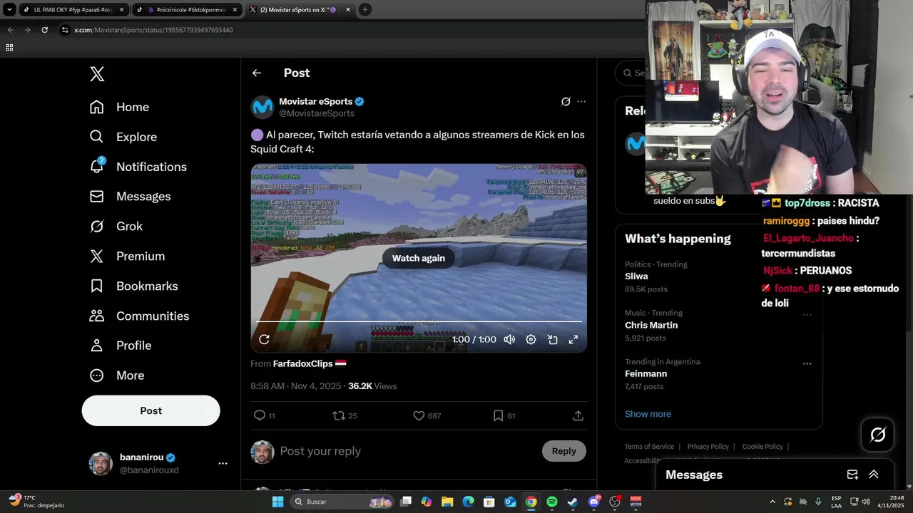Compose new message in Messages drawer
This screenshot has height=513, width=913.
tap(852, 475)
